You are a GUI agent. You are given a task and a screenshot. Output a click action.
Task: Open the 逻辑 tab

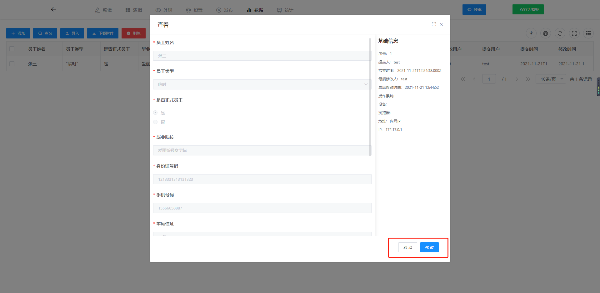[134, 10]
